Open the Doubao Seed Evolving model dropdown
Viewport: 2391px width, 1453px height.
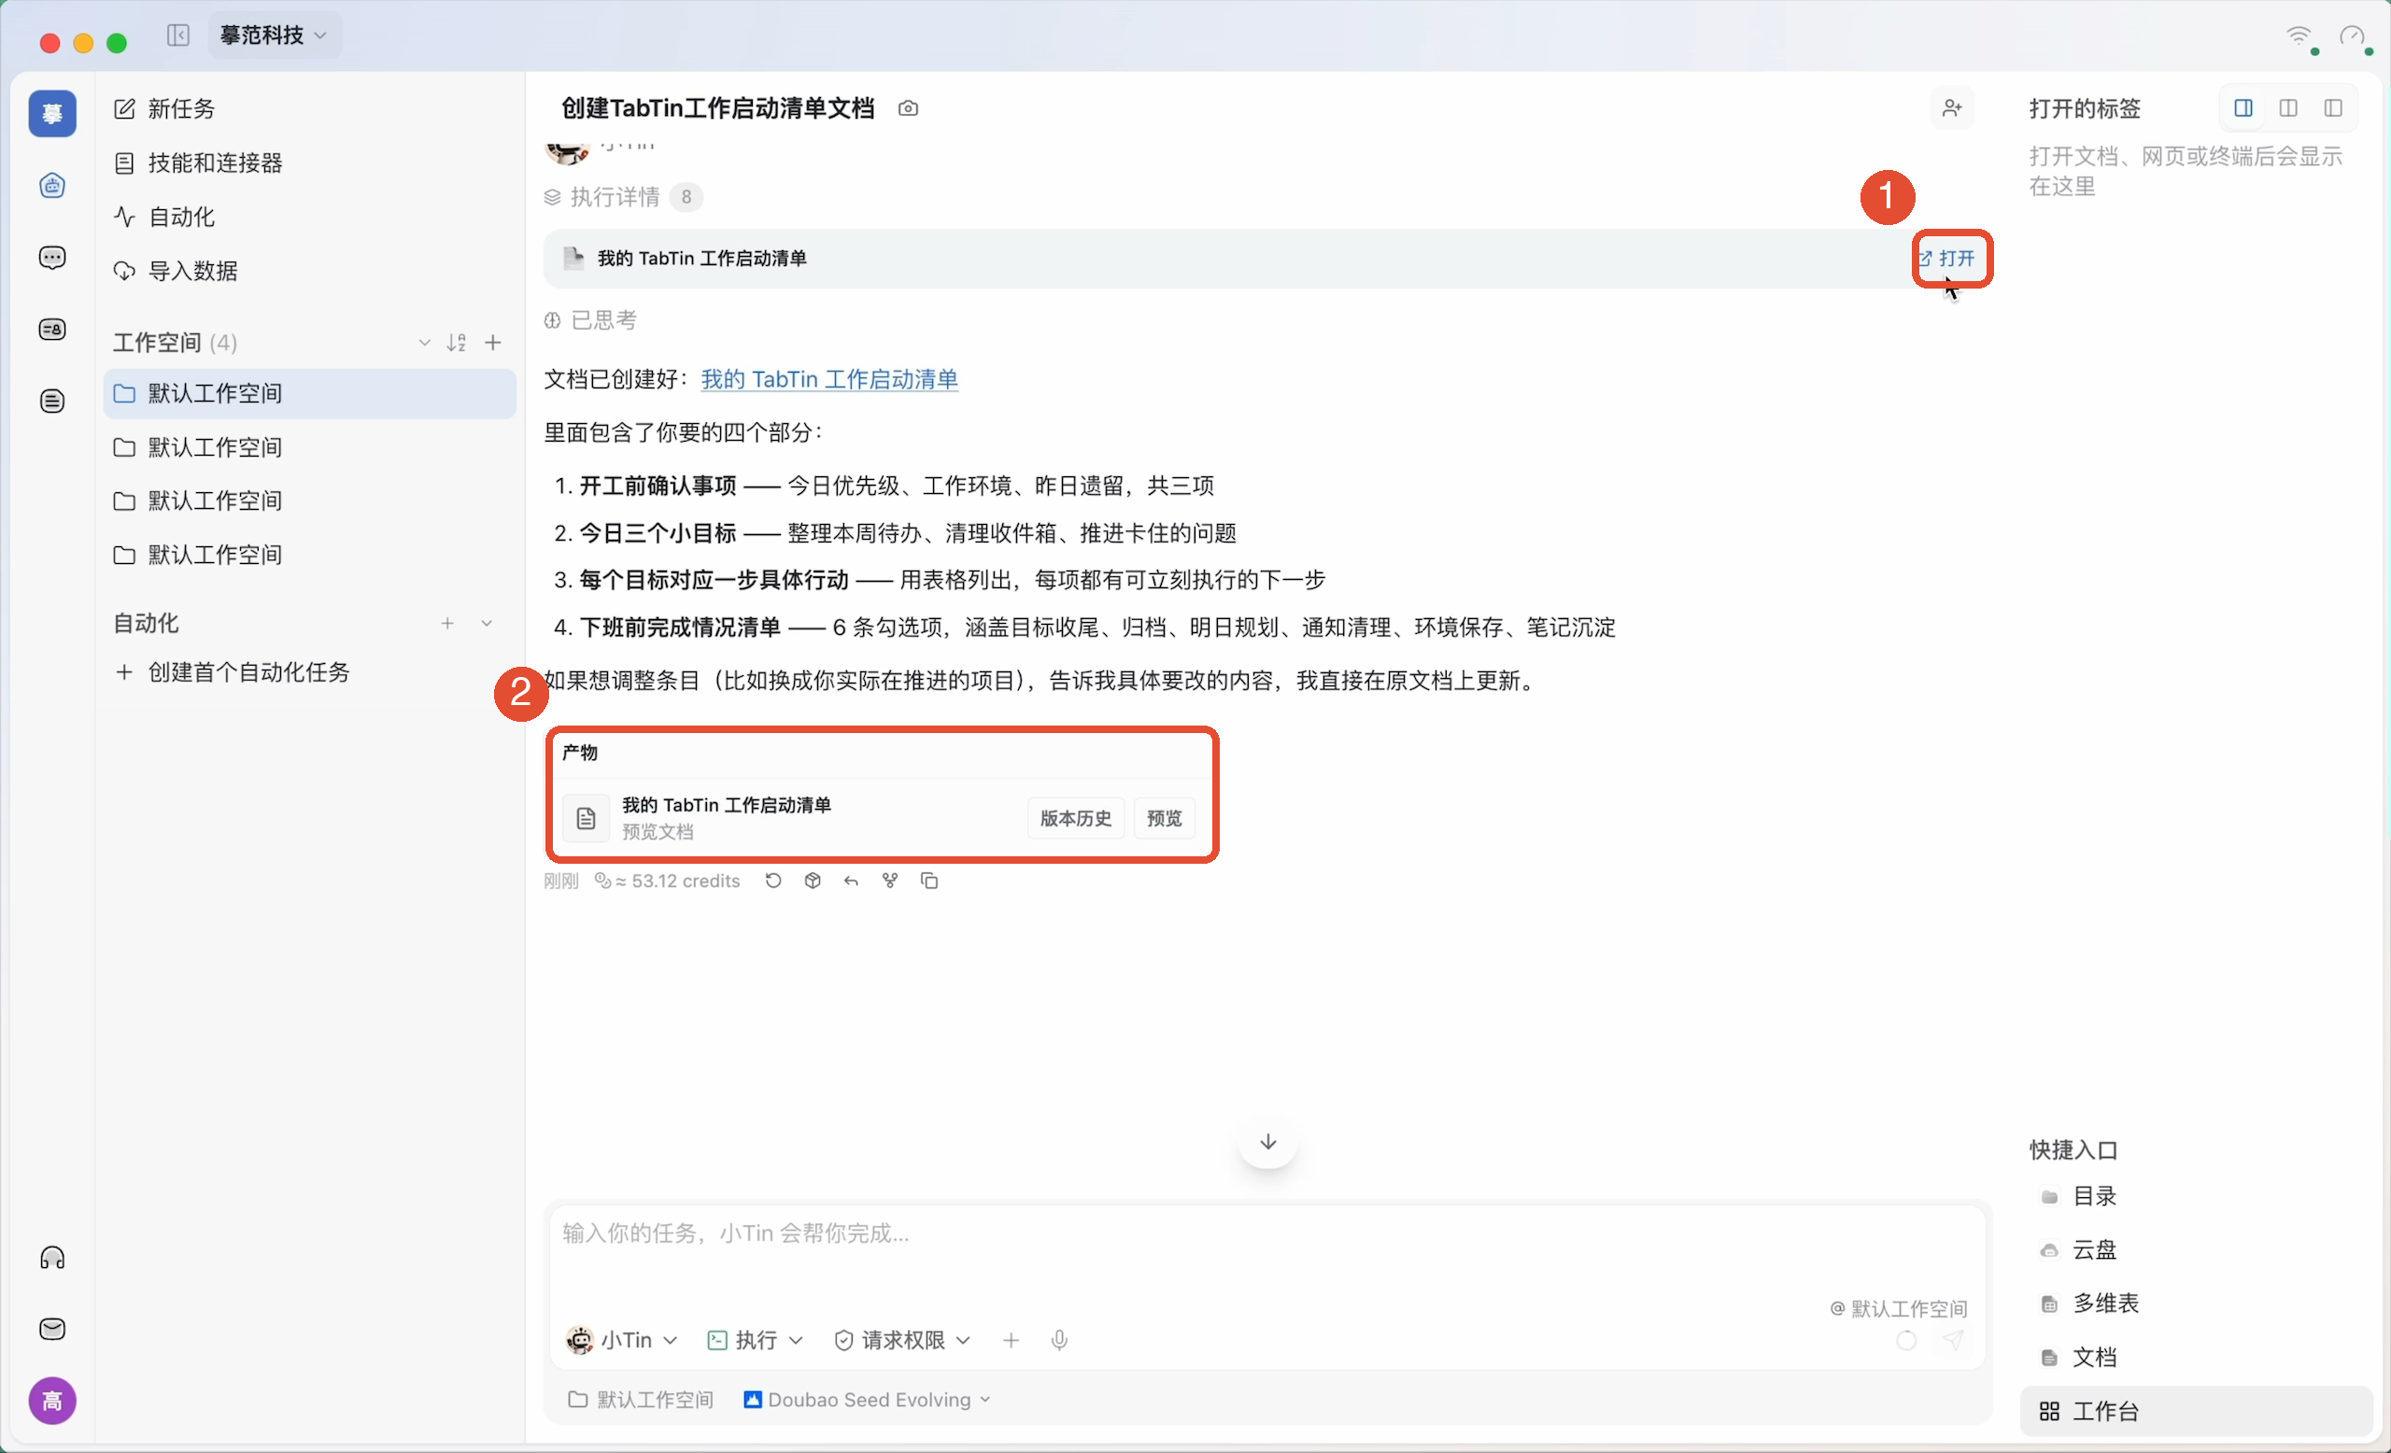tap(868, 1400)
